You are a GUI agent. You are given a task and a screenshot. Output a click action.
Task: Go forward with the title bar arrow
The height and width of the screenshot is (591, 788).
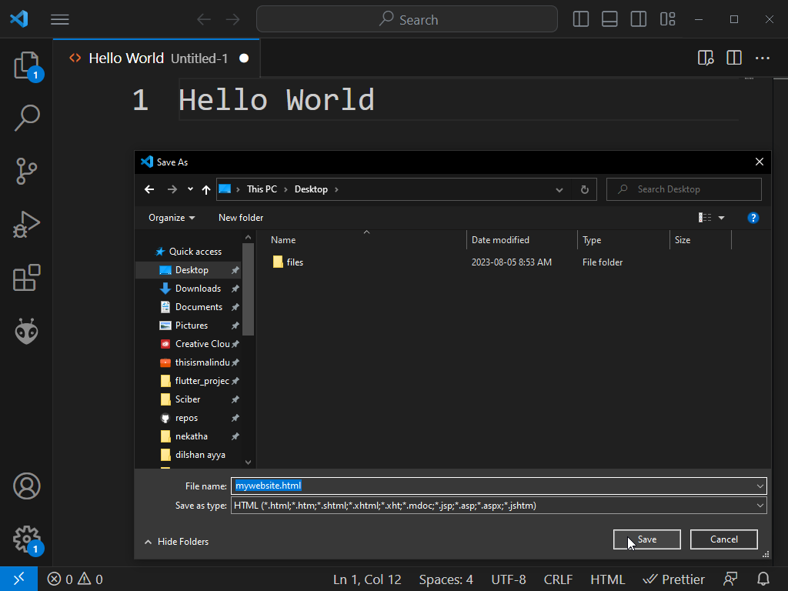pos(232,19)
